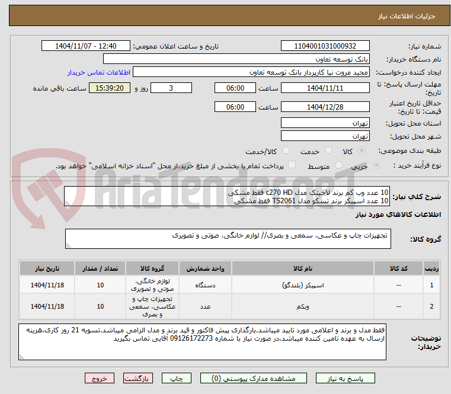Click تجهیزات چاپ و عکاسی group cell in the وبکم row
The height and width of the screenshot is (394, 451).
coord(152,306)
